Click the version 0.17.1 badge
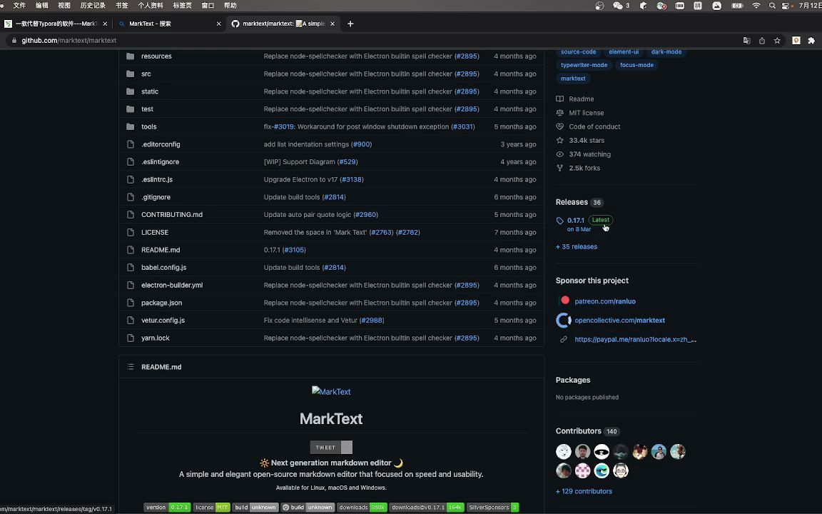The height and width of the screenshot is (514, 822). click(167, 508)
